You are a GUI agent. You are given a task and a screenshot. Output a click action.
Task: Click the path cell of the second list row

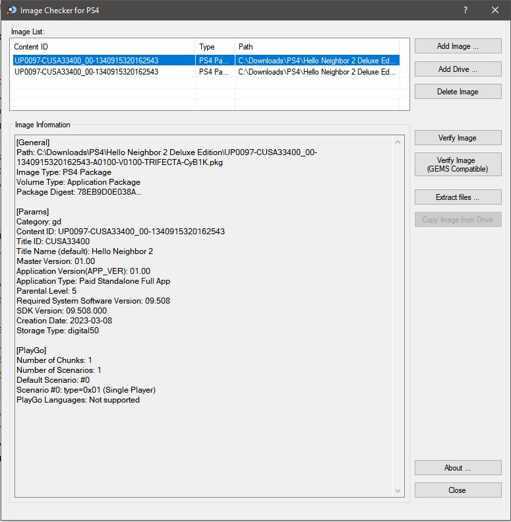(x=317, y=71)
